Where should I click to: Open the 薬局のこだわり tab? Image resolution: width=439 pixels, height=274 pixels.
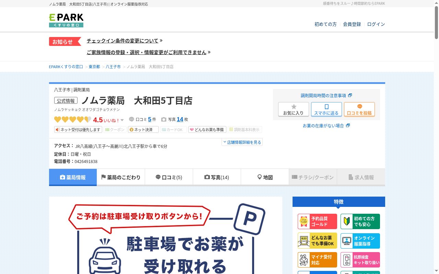click(121, 177)
